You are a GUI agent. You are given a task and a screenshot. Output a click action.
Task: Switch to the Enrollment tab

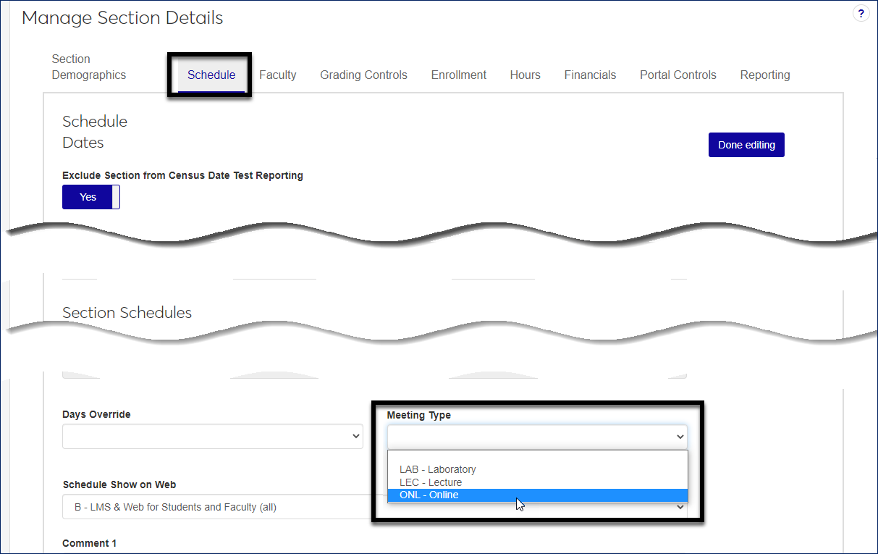pos(458,75)
